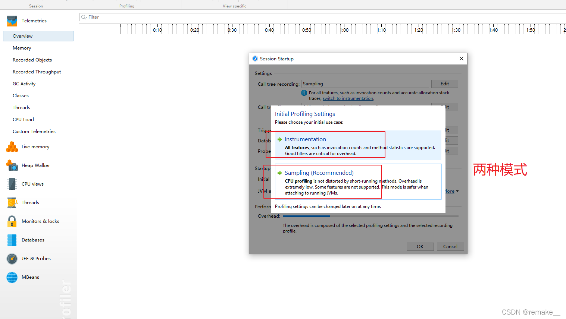566x319 pixels.
Task: Click the switch to instrumentation link
Action: pos(348,98)
